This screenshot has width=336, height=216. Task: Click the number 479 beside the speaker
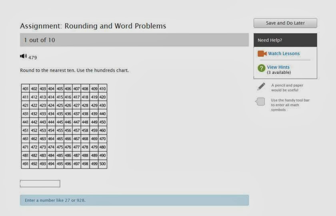(x=32, y=57)
